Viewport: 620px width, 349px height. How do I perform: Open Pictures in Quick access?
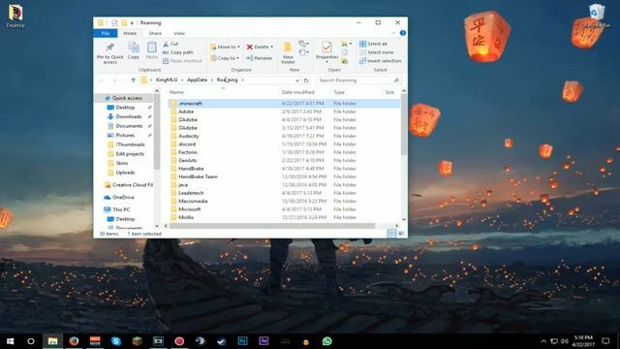(125, 136)
